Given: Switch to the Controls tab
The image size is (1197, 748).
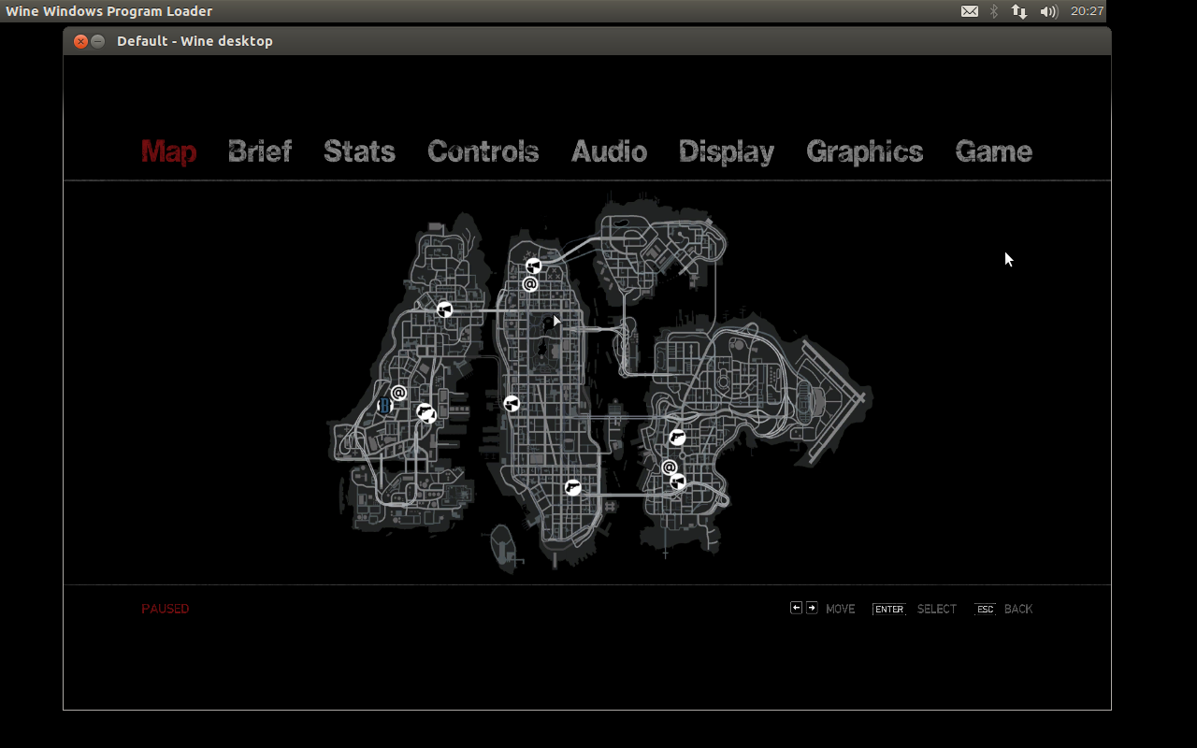Looking at the screenshot, I should click(x=483, y=151).
